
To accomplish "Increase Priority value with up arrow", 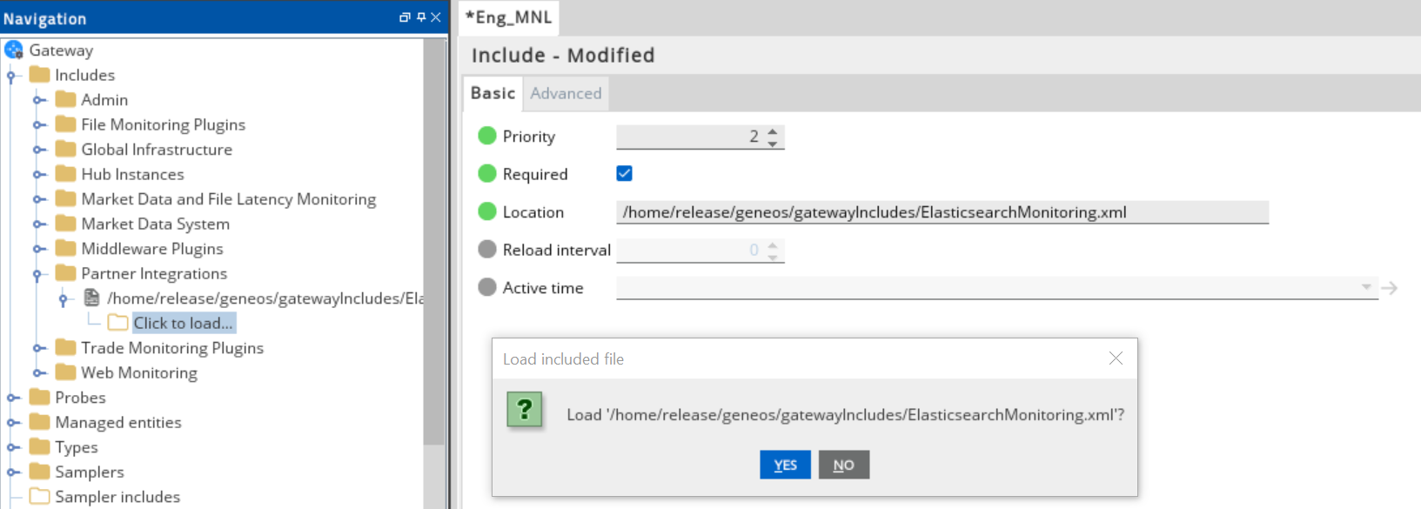I will click(773, 131).
